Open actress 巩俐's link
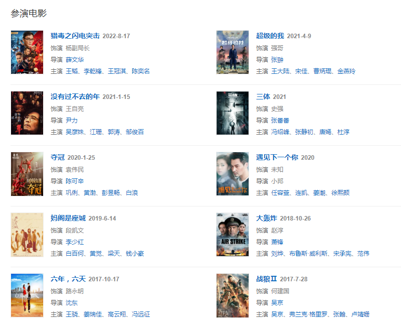Screen dimensions: 401x325 point(72,193)
